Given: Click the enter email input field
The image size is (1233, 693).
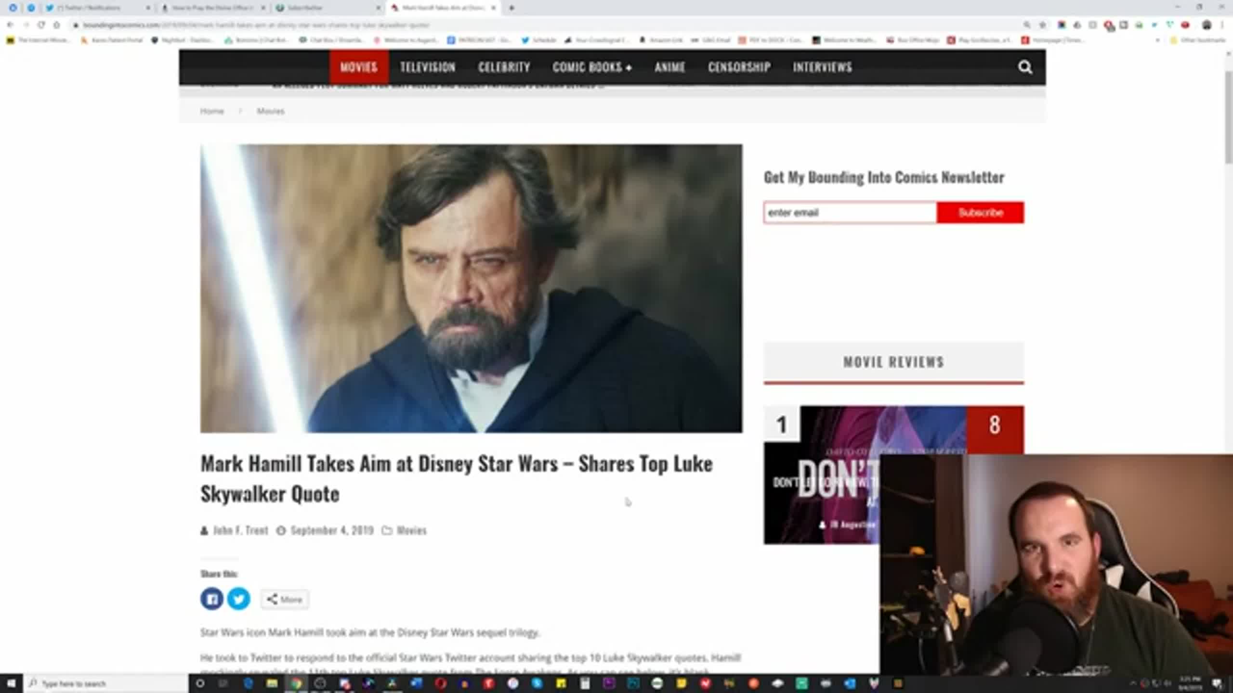Looking at the screenshot, I should 850,212.
